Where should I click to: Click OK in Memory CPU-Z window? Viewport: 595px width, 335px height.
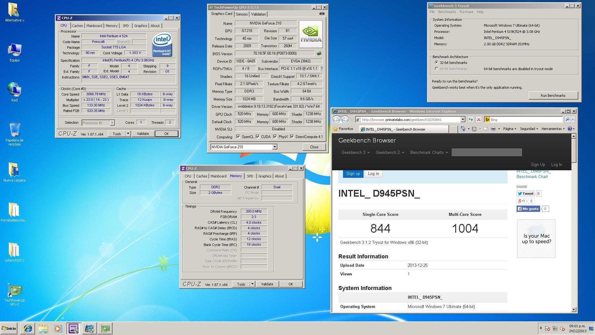tap(291, 284)
